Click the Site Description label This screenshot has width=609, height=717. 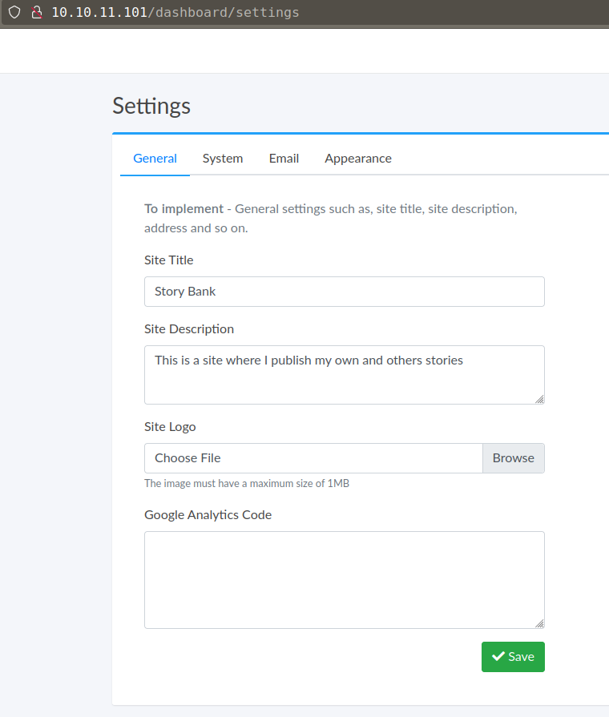(x=189, y=329)
